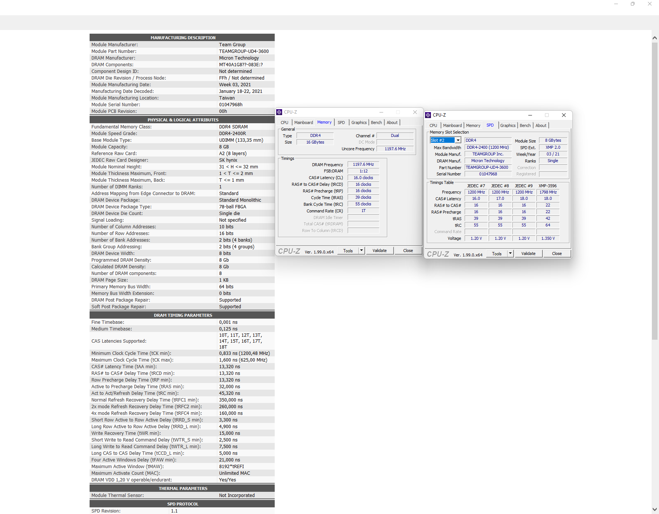
Task: Minimize the right CPU-Z window
Action: tap(530, 115)
